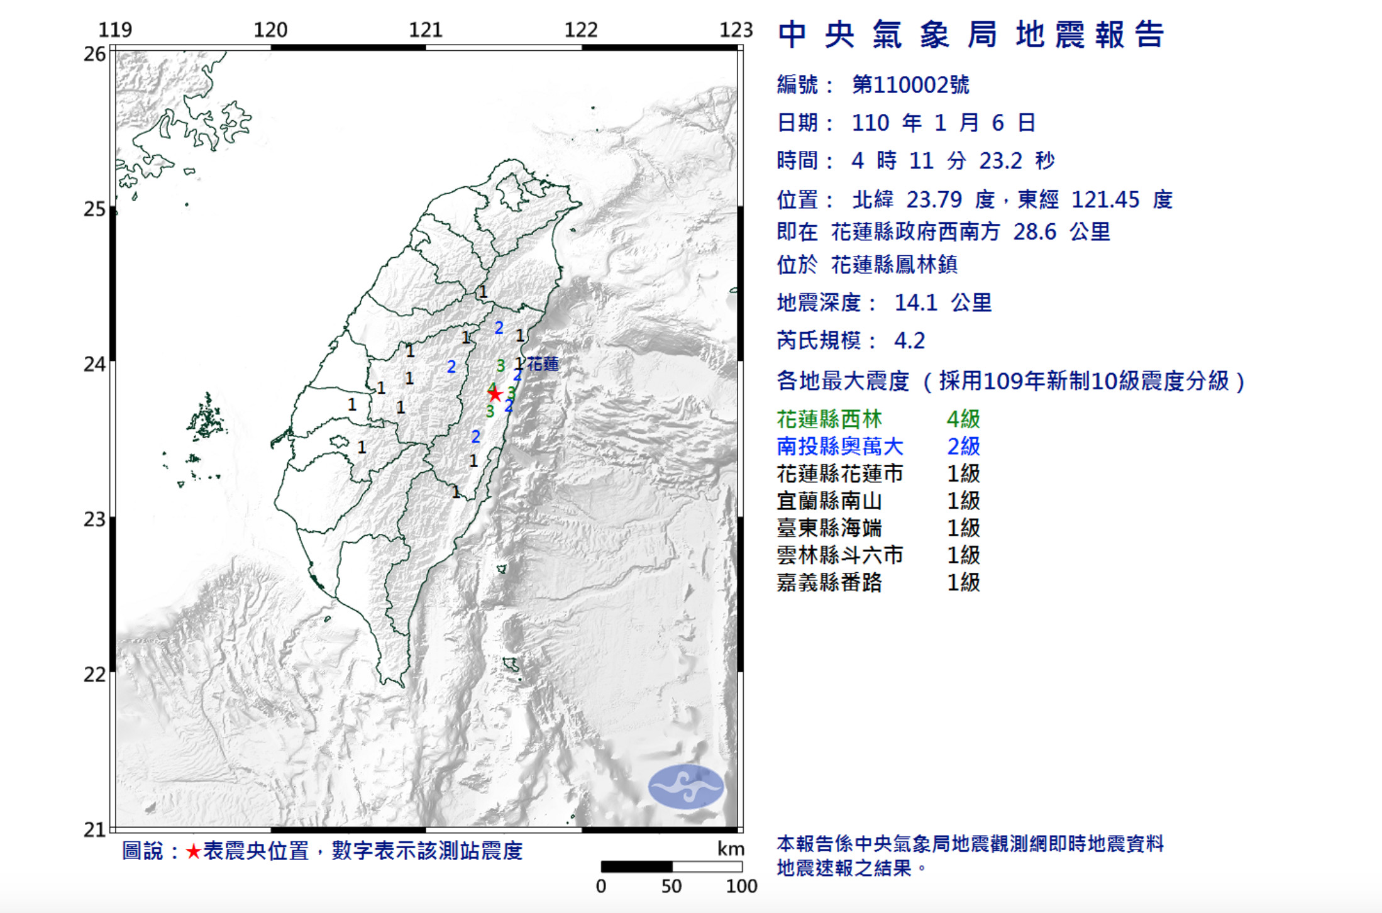Select the longitude value 東經 121.45 度
1382x913 pixels.
[1095, 200]
